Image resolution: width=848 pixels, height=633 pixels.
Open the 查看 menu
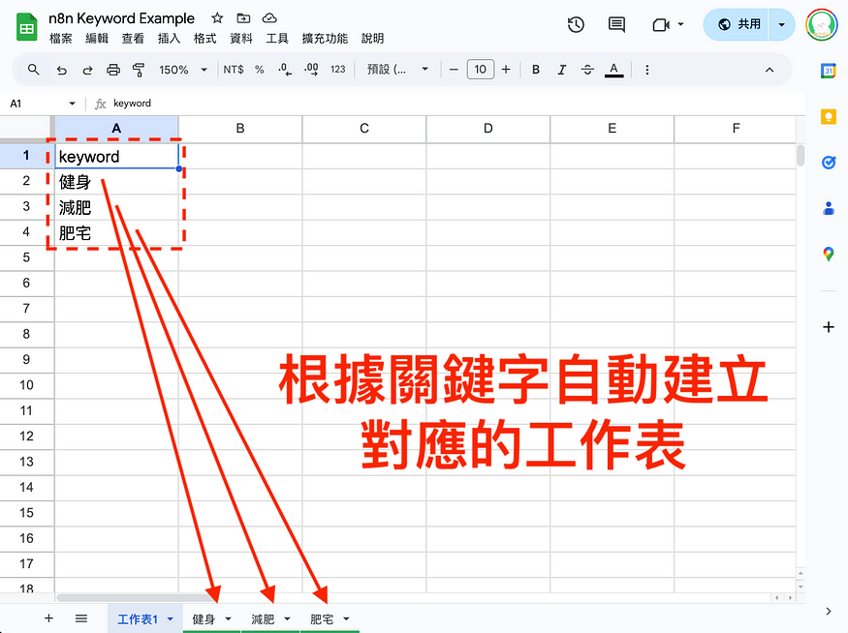point(133,39)
